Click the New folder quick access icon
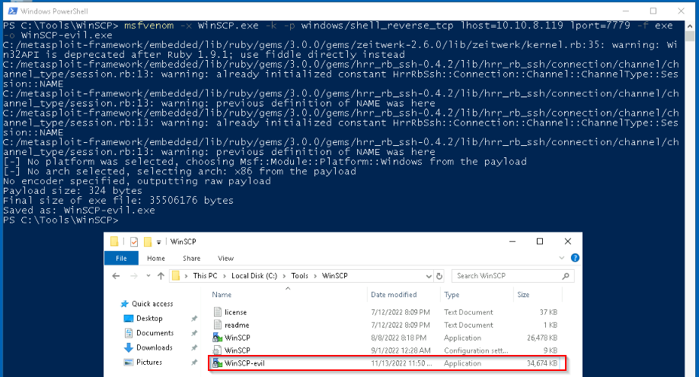The width and height of the screenshot is (699, 377). (147, 242)
